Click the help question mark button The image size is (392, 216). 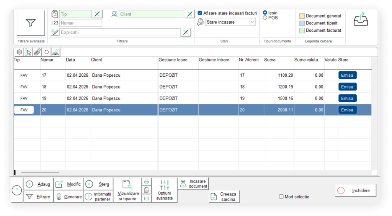[x=17, y=190]
